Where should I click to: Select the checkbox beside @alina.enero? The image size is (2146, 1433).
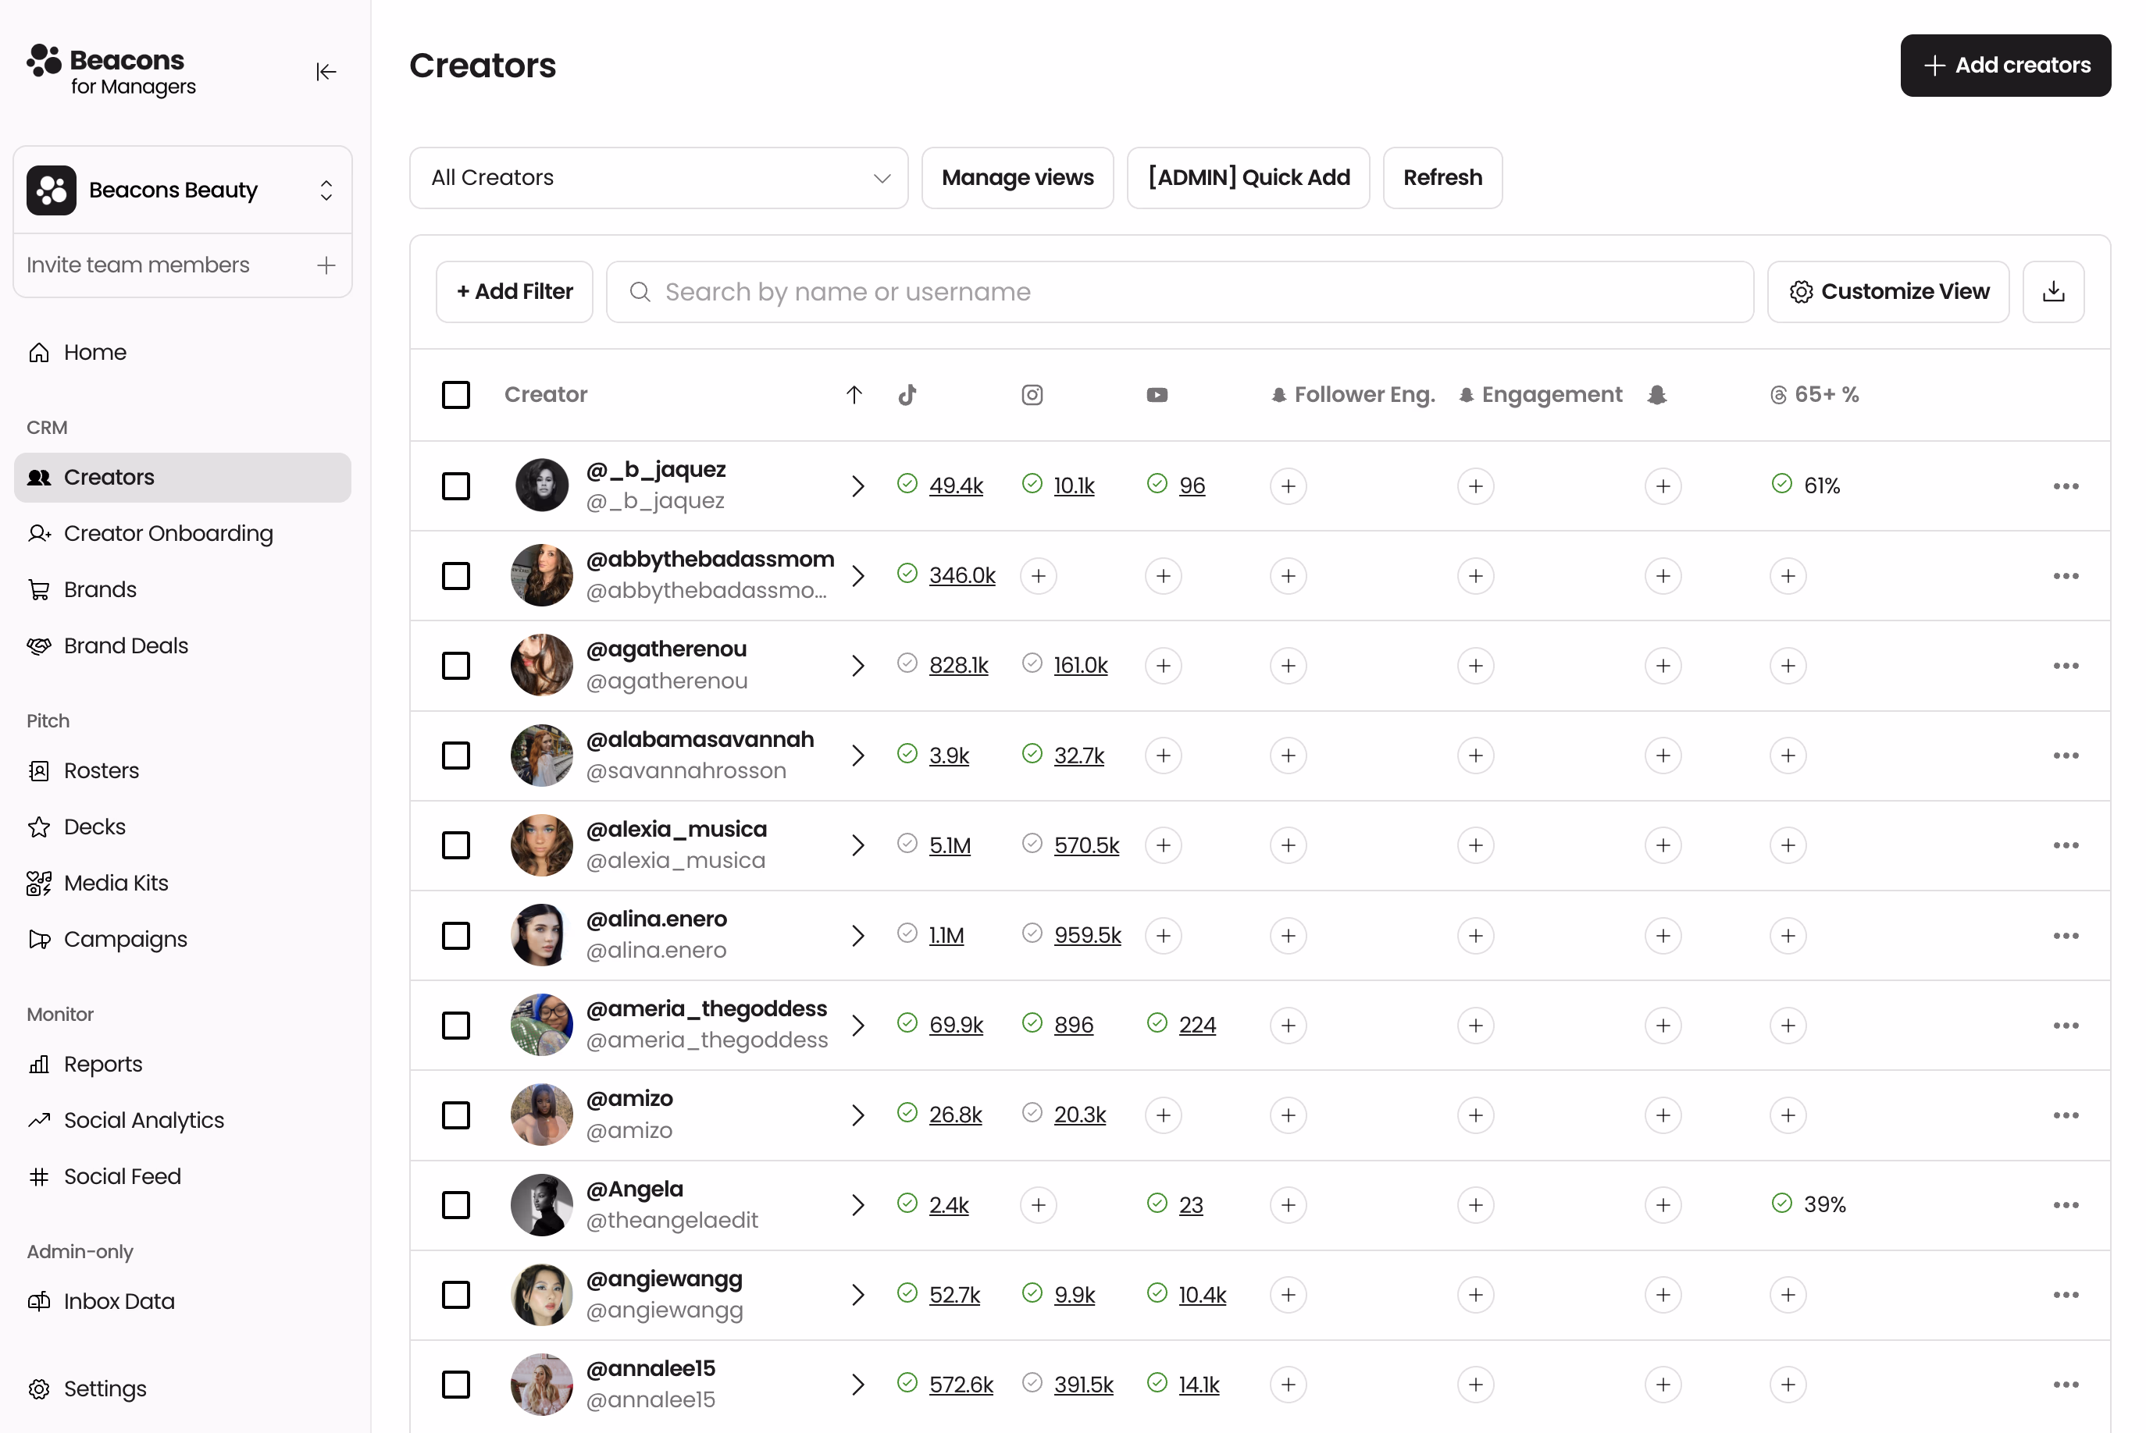(x=455, y=935)
